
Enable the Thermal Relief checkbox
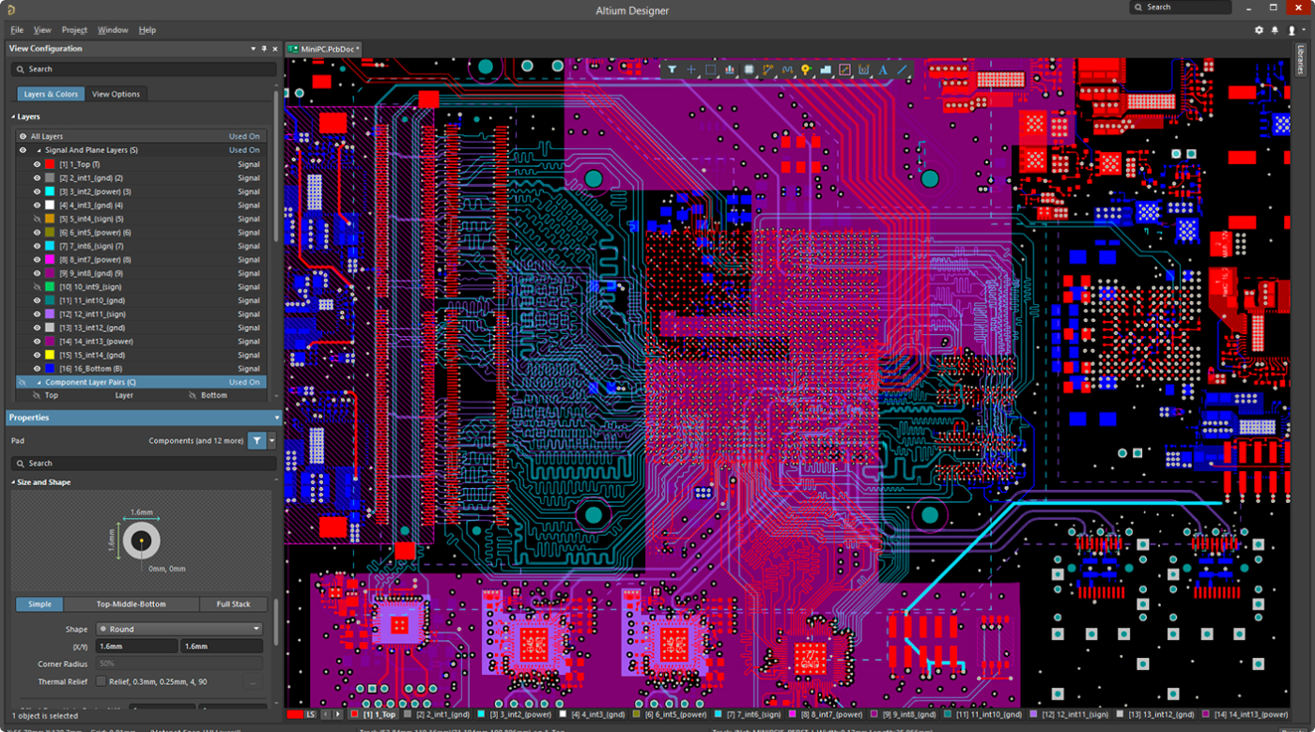(x=101, y=682)
